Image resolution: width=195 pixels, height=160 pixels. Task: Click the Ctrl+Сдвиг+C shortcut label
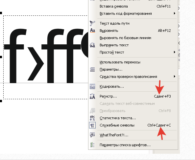click(x=159, y=125)
